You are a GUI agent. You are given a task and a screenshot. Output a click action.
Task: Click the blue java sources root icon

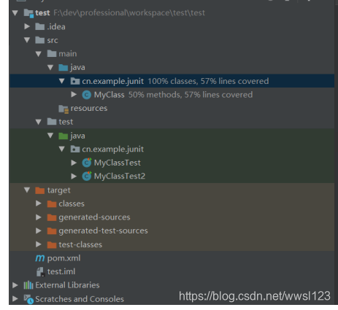(64, 67)
